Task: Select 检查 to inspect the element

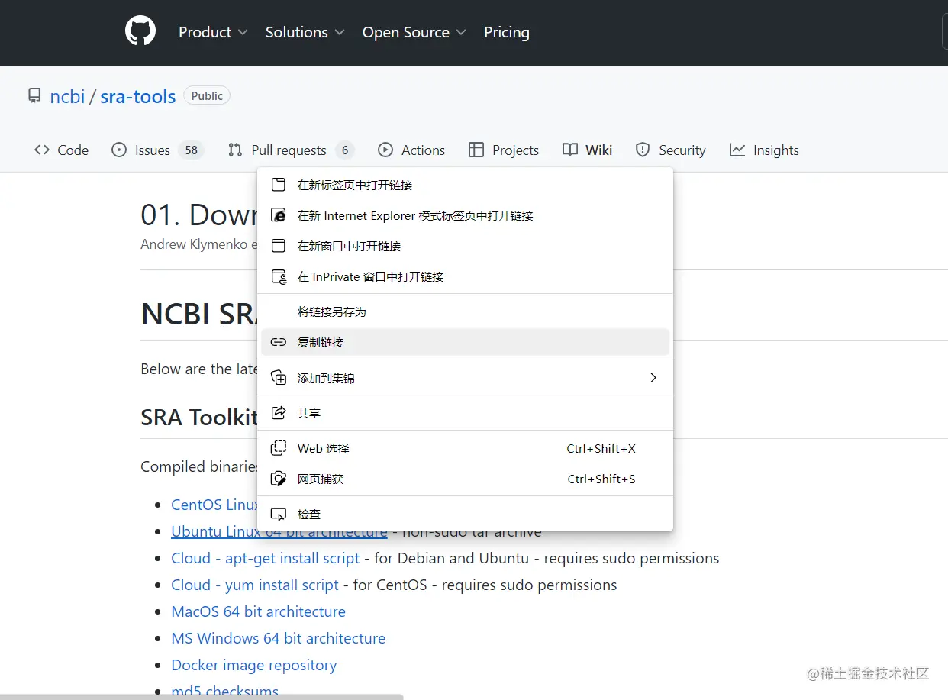Action: click(x=465, y=514)
